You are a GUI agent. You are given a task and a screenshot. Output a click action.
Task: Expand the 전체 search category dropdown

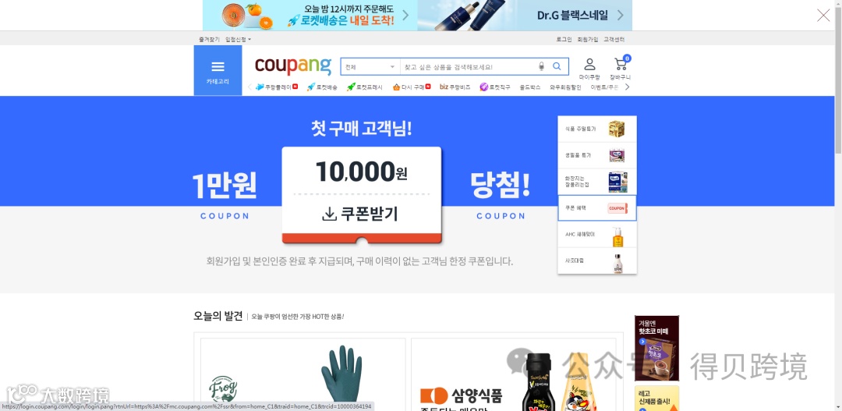pos(370,67)
